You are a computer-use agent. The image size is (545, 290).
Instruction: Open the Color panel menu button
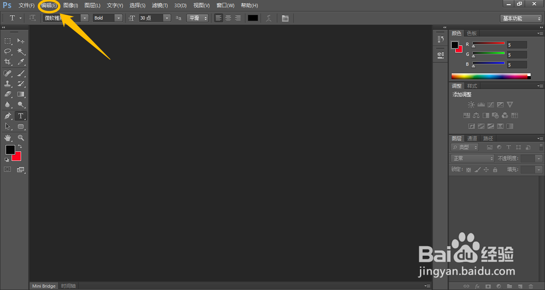[540, 33]
